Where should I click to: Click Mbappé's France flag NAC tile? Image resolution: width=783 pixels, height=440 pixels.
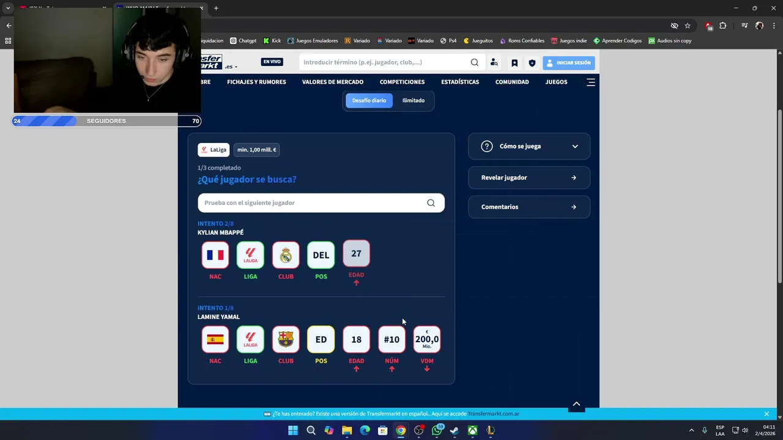(215, 255)
